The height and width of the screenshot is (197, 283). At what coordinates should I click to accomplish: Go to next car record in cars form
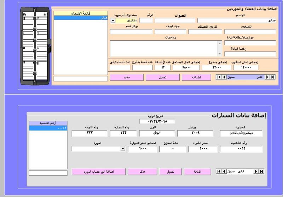pyautogui.click(x=256, y=171)
